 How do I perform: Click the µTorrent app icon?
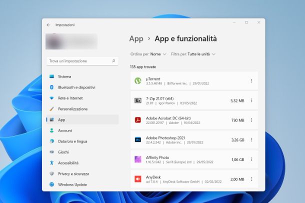click(138, 80)
